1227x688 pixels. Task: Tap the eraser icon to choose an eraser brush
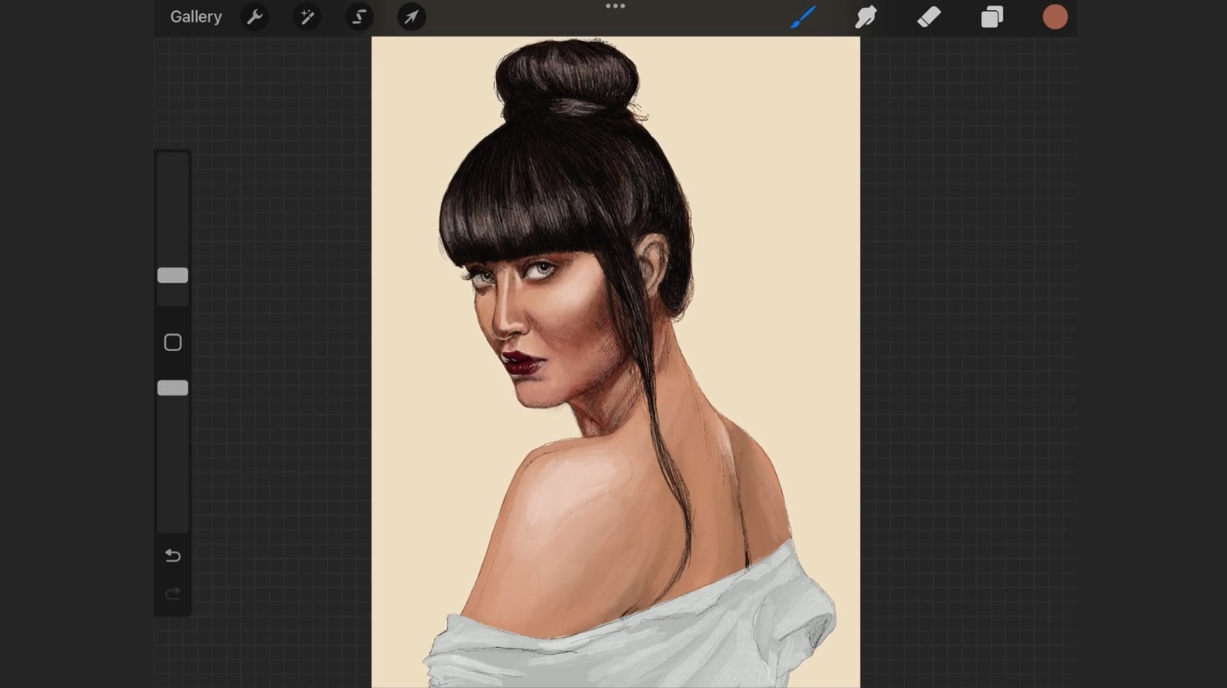point(929,17)
